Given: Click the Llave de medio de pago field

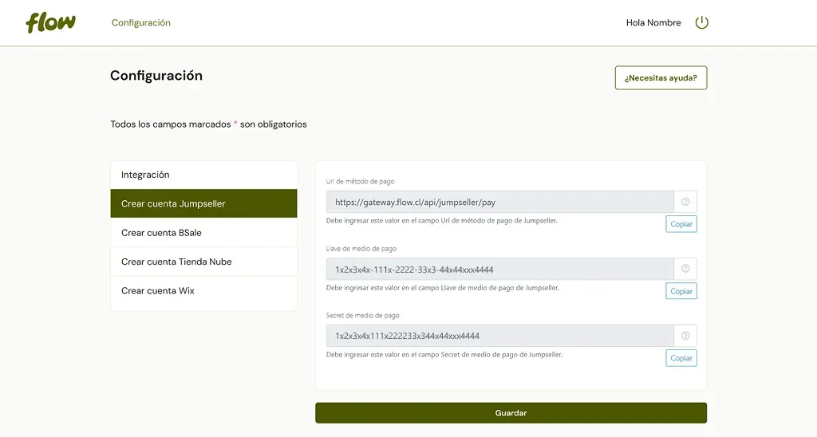Looking at the screenshot, I should pyautogui.click(x=499, y=270).
